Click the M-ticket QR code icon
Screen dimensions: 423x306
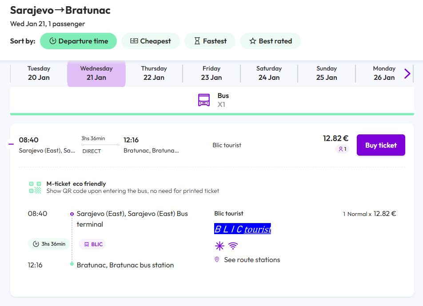(35, 188)
